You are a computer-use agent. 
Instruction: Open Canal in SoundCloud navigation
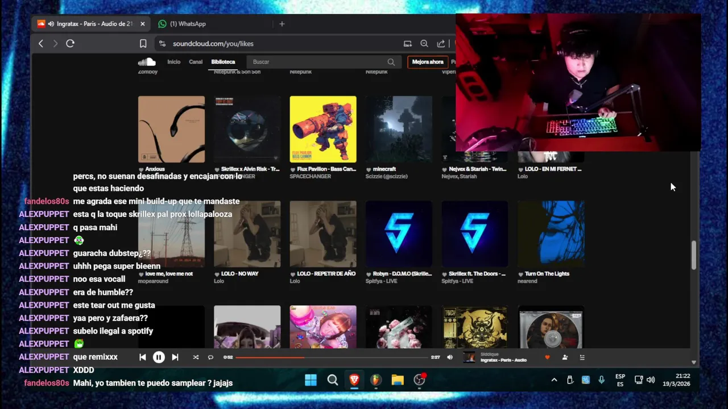196,62
